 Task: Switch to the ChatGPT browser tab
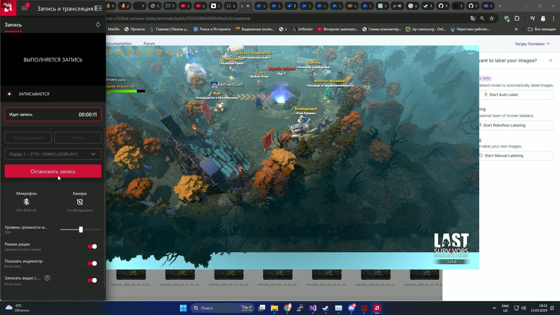click(x=382, y=6)
